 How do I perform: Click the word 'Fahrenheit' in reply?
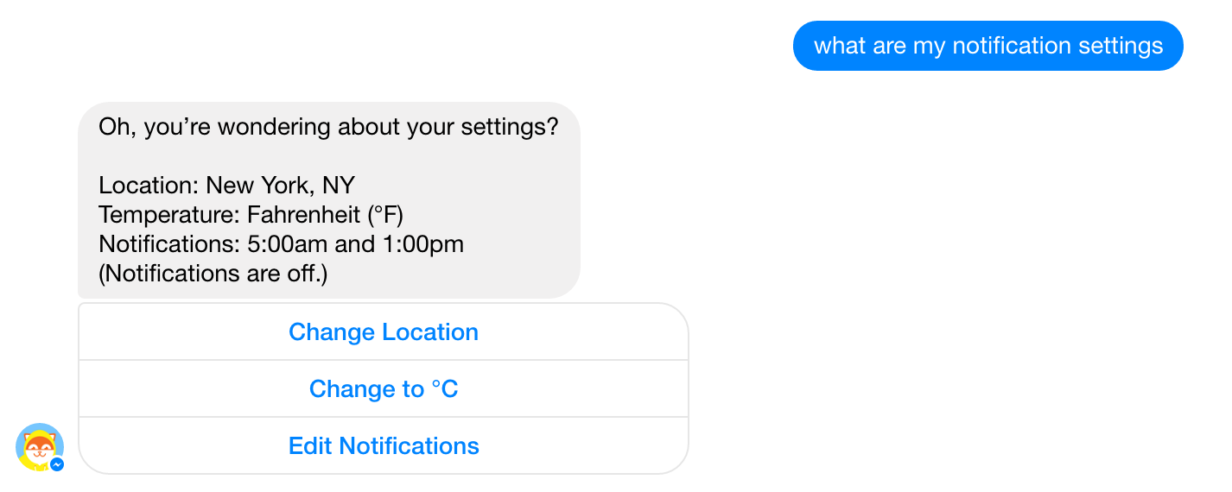point(302,215)
